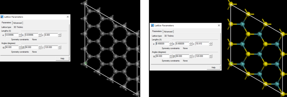Focus the c: length field showing 18.410
The width and height of the screenshot is (287, 97).
202,44
